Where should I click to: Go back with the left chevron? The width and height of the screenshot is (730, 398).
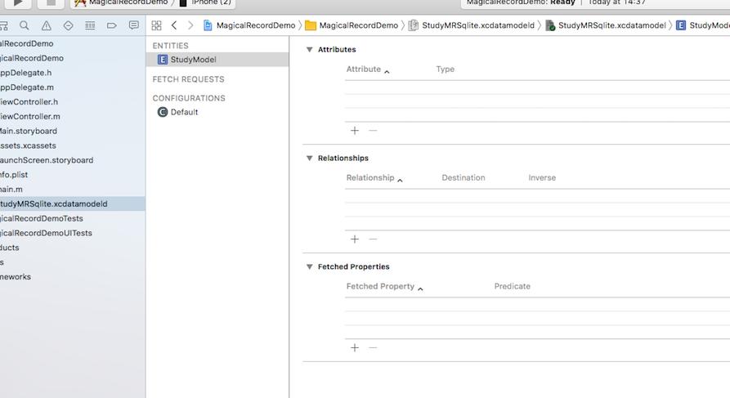173,25
